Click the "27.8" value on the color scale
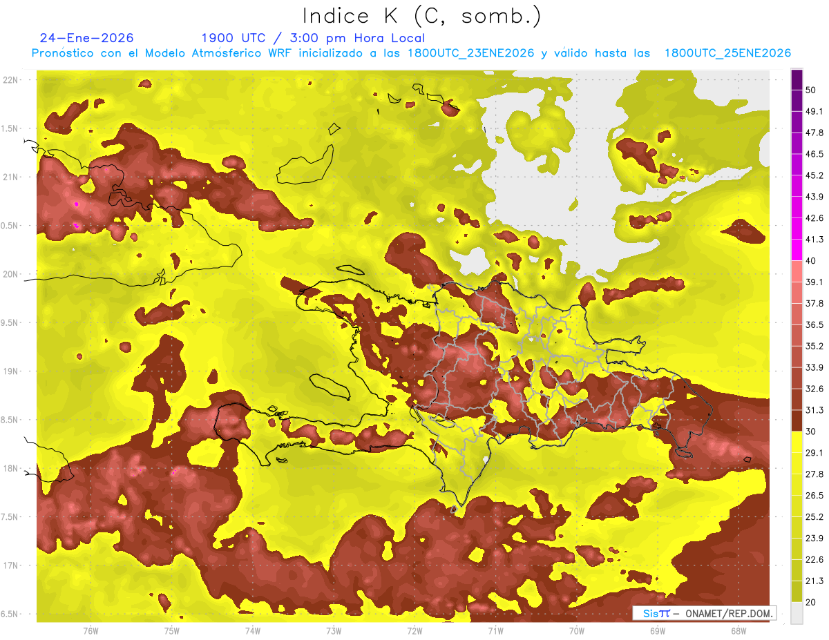The image size is (829, 640). 814,474
